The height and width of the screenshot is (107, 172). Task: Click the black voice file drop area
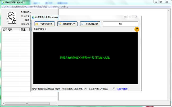[x=85, y=58]
